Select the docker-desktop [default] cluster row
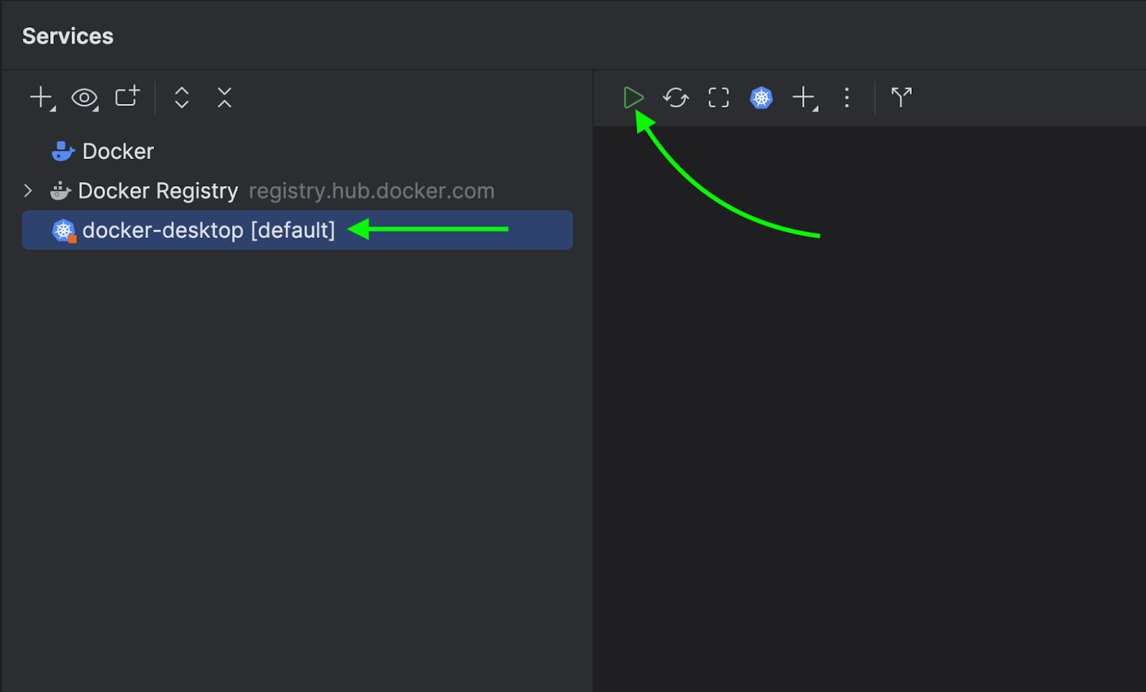Screen dimensions: 1146x692 (x=297, y=230)
